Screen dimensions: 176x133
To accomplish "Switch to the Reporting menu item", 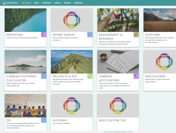I will 78,3.
